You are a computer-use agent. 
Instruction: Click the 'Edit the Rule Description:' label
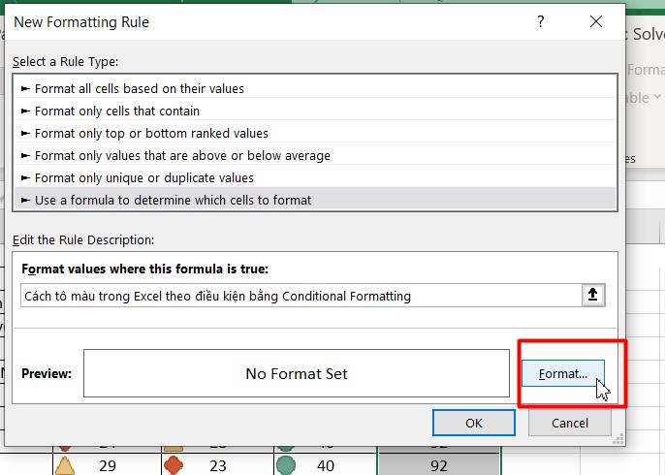point(83,240)
